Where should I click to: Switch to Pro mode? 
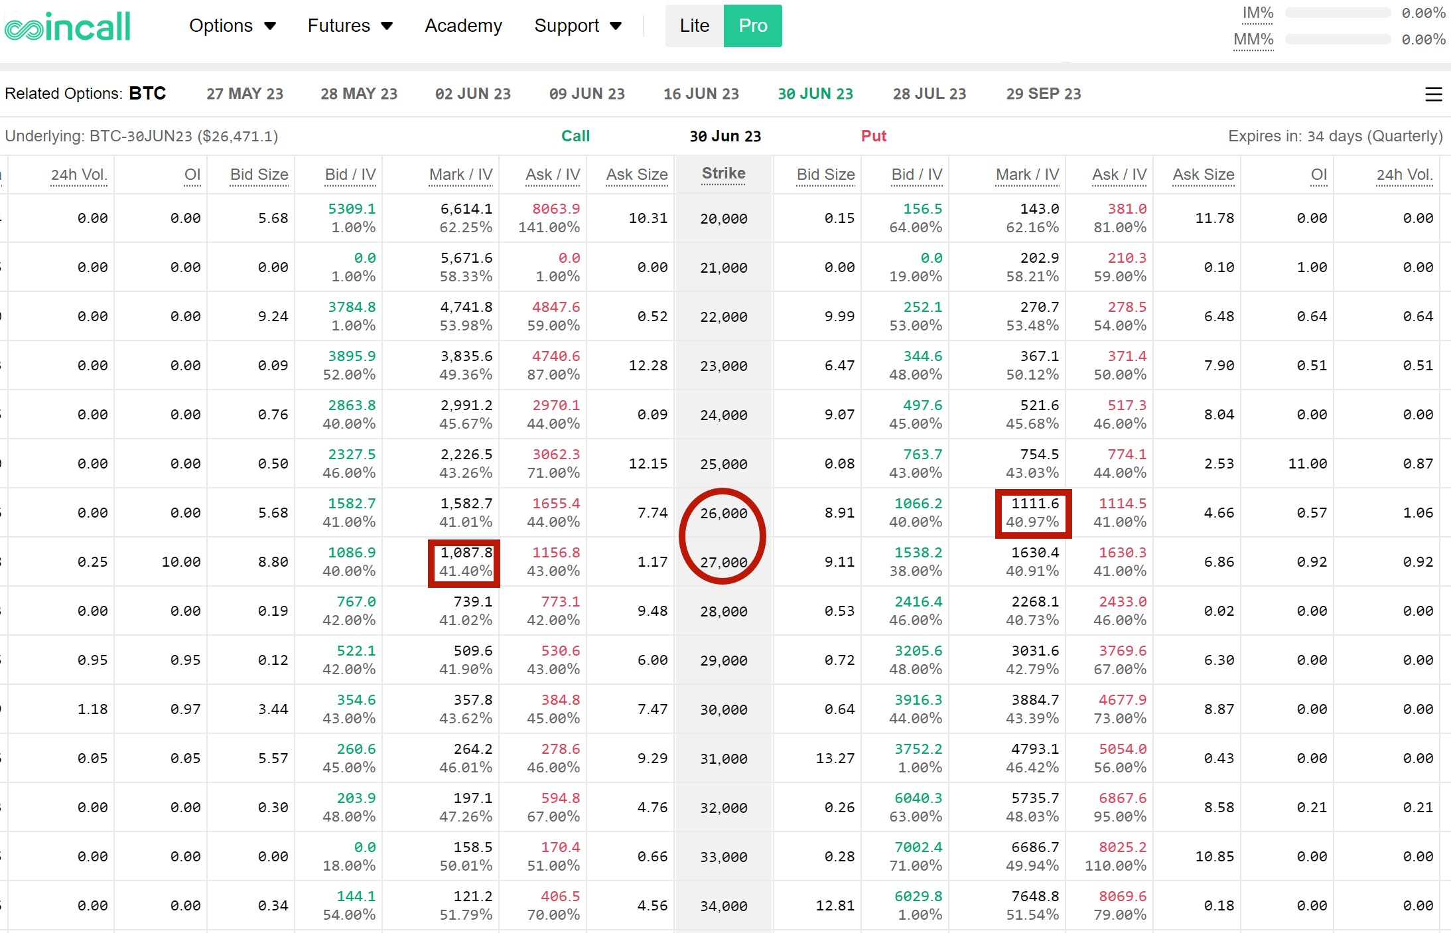point(752,26)
